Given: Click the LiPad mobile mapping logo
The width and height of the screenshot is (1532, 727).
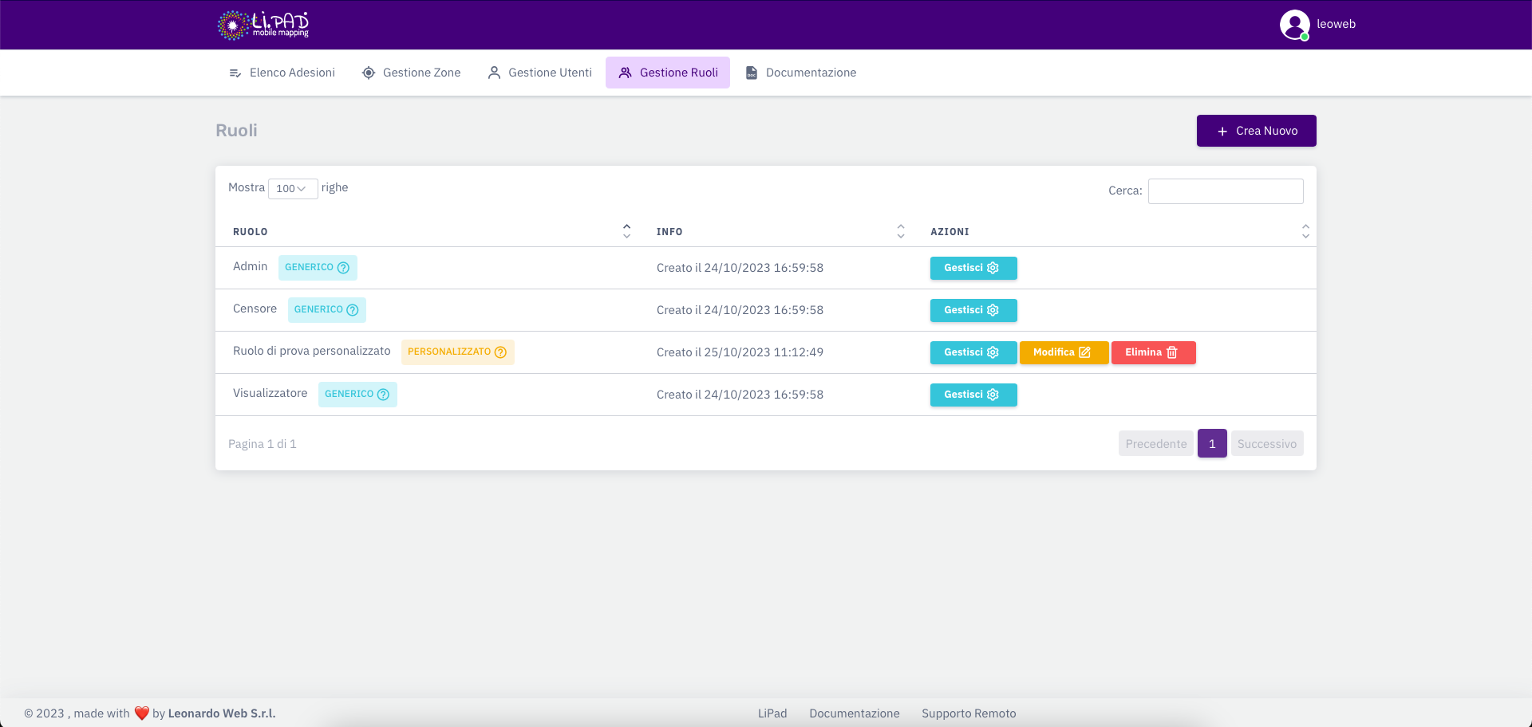Looking at the screenshot, I should click(x=263, y=25).
